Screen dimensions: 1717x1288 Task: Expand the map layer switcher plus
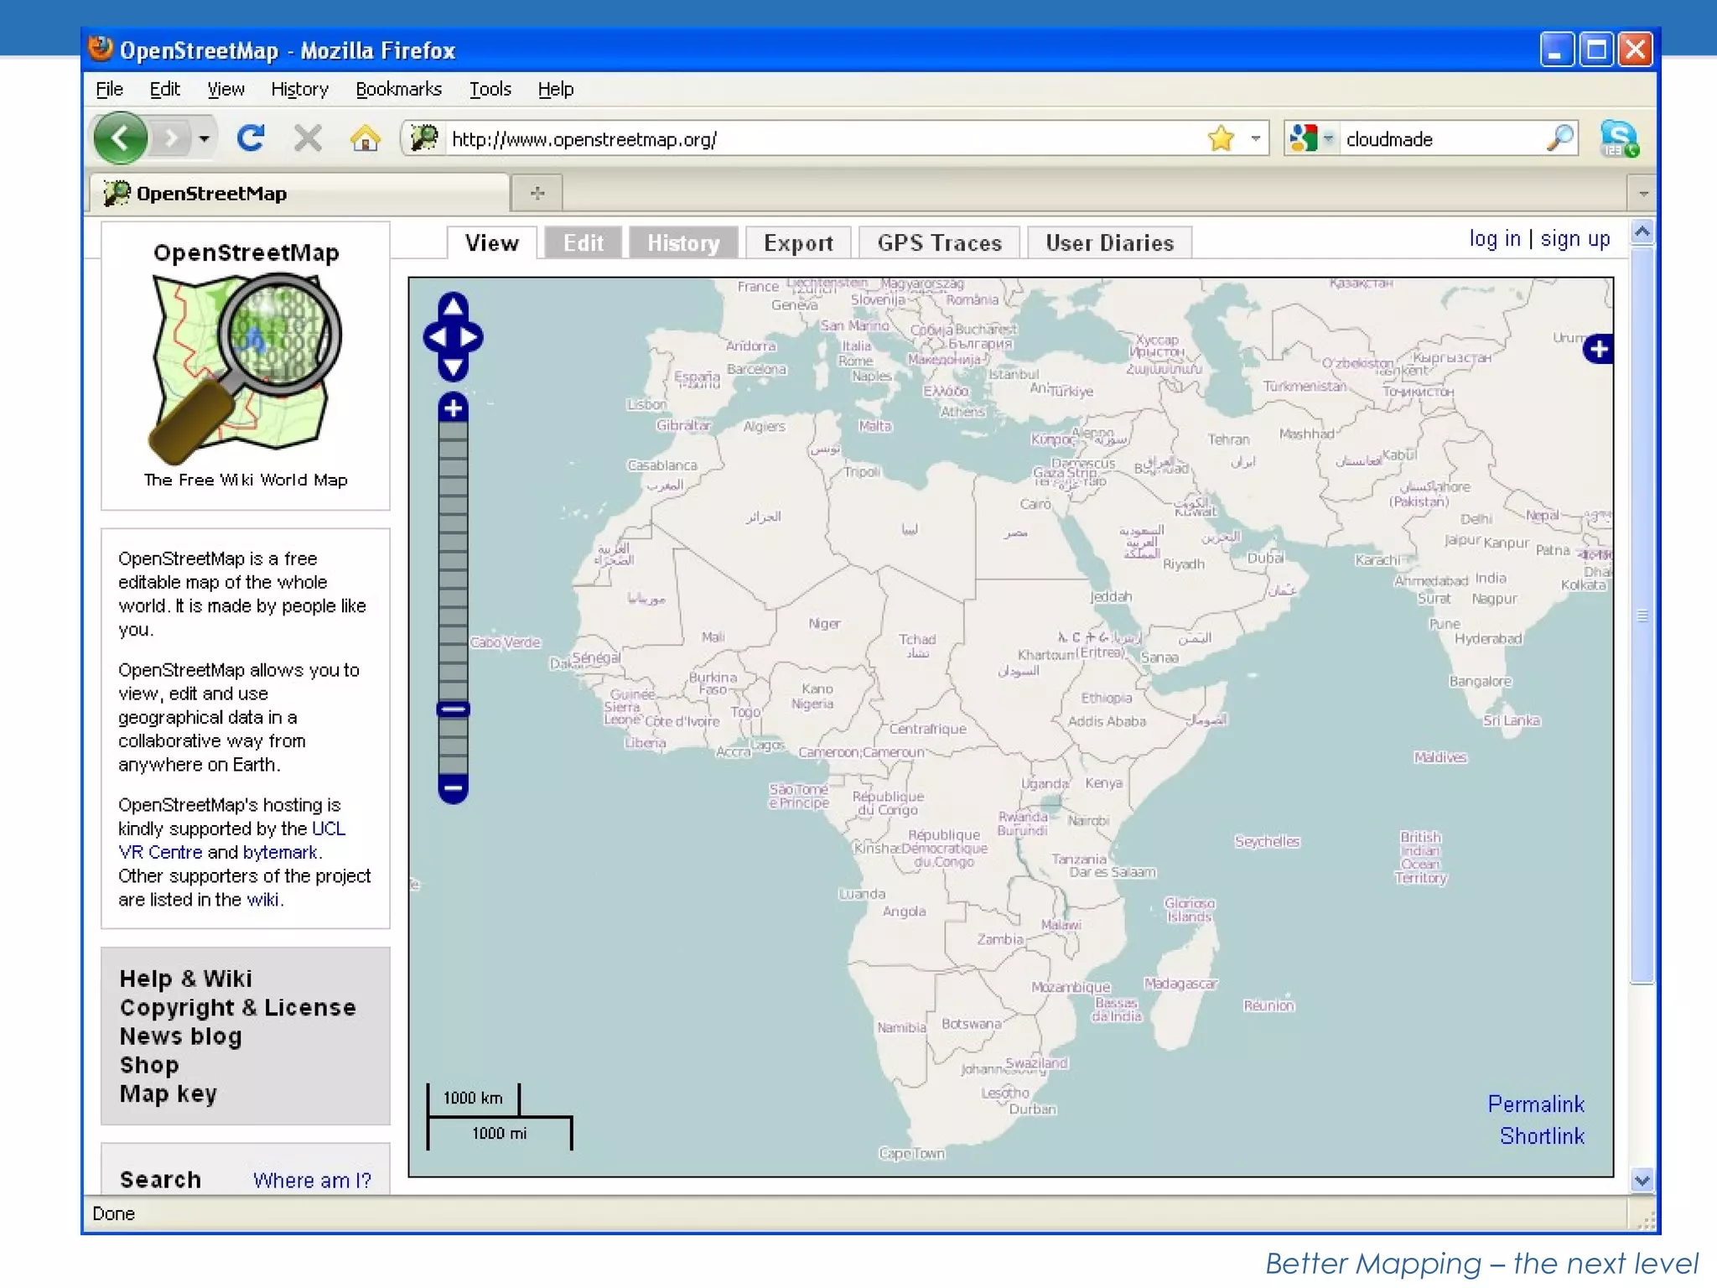1598,349
